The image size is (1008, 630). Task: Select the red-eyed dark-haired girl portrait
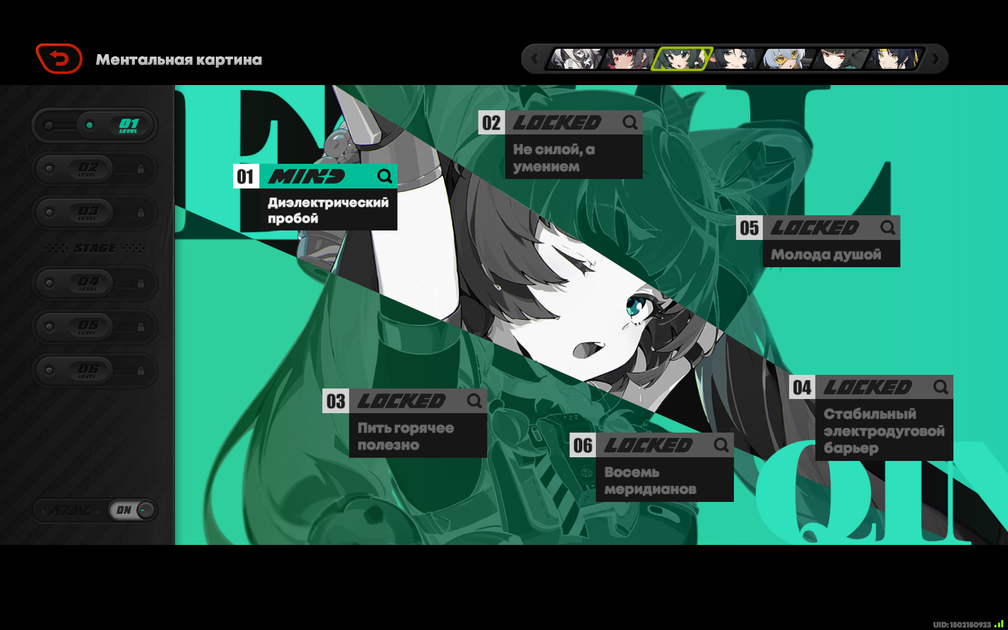pos(629,59)
